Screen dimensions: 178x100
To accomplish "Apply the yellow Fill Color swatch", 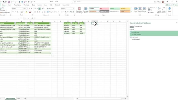I will point(26,12).
